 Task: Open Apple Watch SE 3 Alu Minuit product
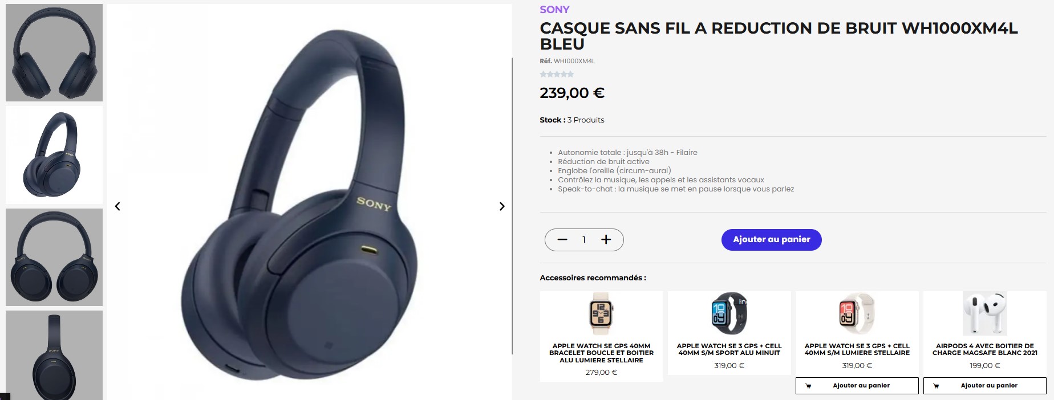pyautogui.click(x=729, y=349)
